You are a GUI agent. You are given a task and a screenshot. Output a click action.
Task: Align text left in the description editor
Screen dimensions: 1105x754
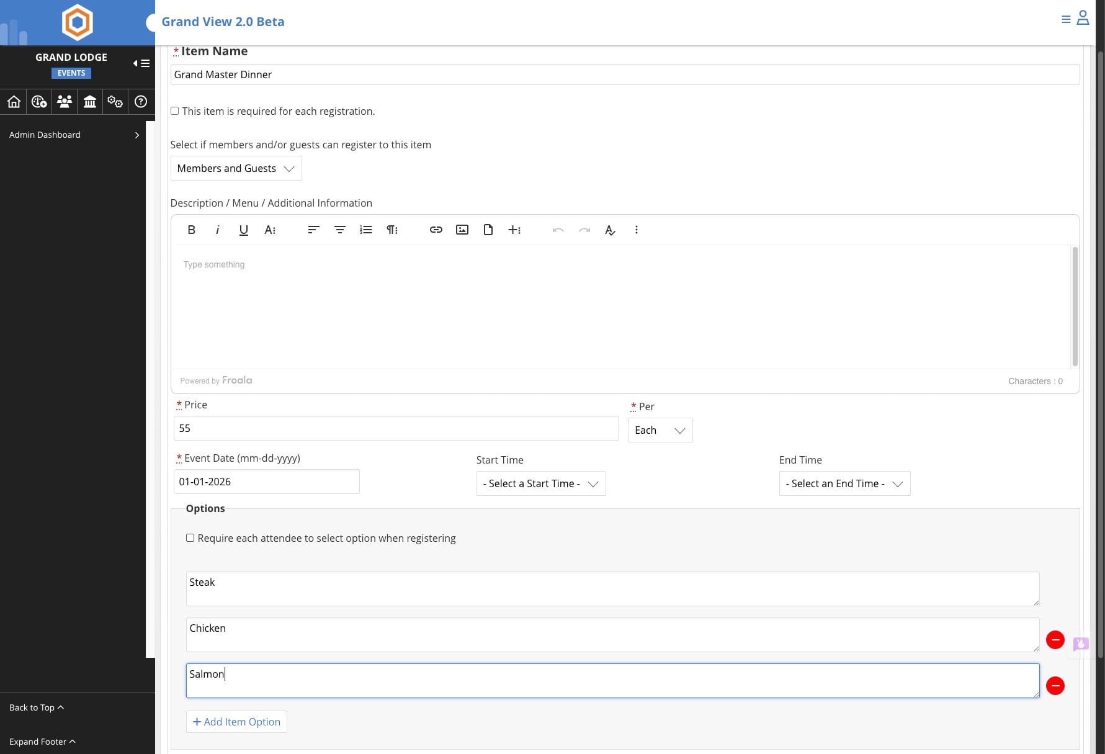pyautogui.click(x=313, y=230)
